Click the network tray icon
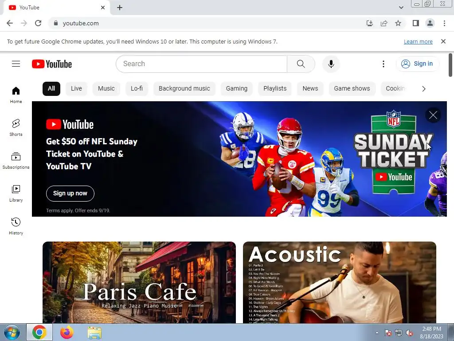 [399, 333]
